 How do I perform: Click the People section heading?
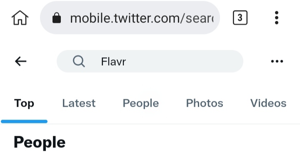40,142
